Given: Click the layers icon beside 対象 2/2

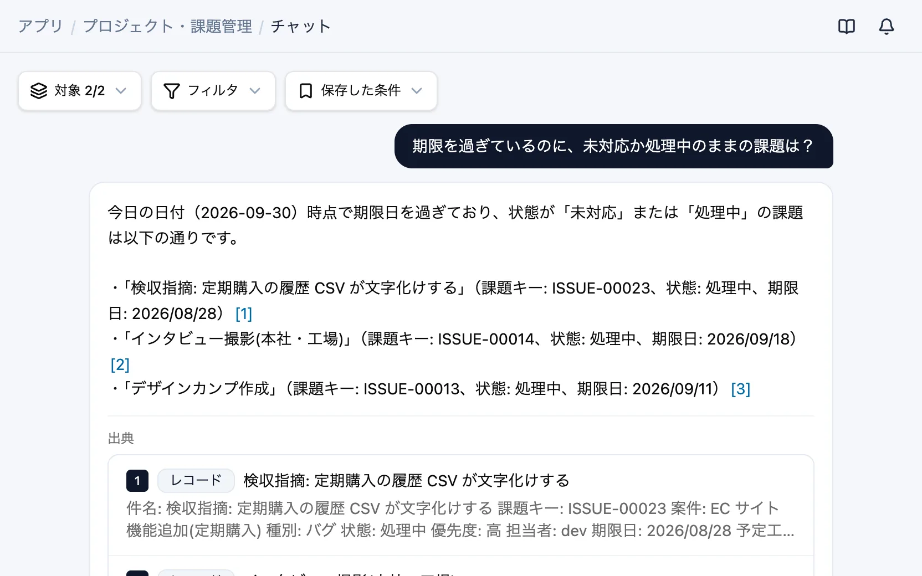Looking at the screenshot, I should (x=39, y=91).
